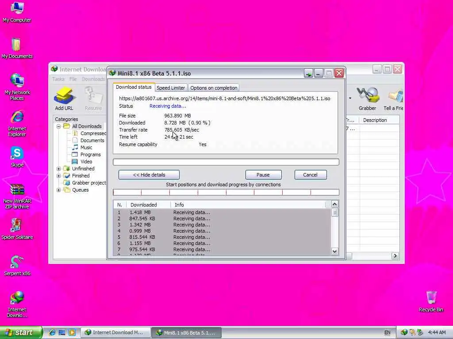Select Grabber projects in tree
This screenshot has height=339, width=453.
(x=85, y=183)
